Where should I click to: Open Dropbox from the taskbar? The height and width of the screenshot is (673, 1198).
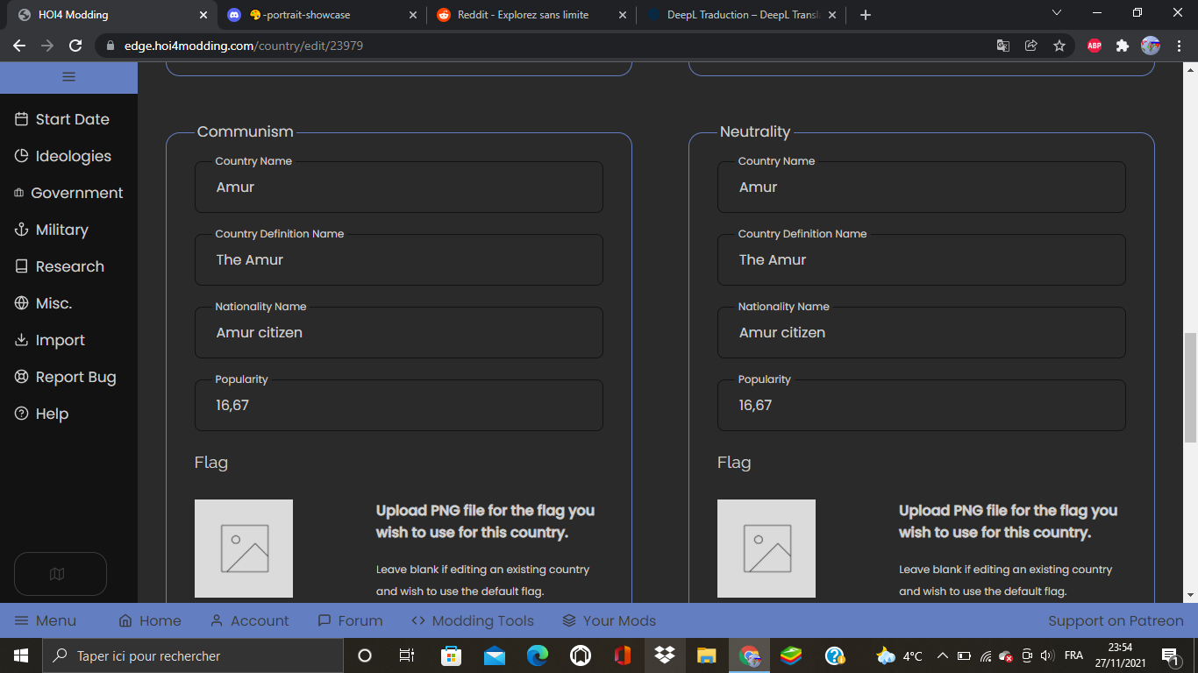click(665, 655)
